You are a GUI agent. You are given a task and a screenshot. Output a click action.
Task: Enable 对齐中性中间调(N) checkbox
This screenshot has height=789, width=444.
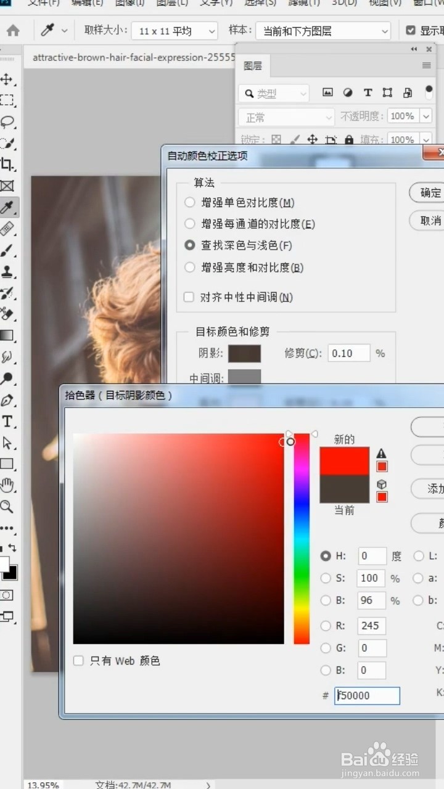[189, 297]
